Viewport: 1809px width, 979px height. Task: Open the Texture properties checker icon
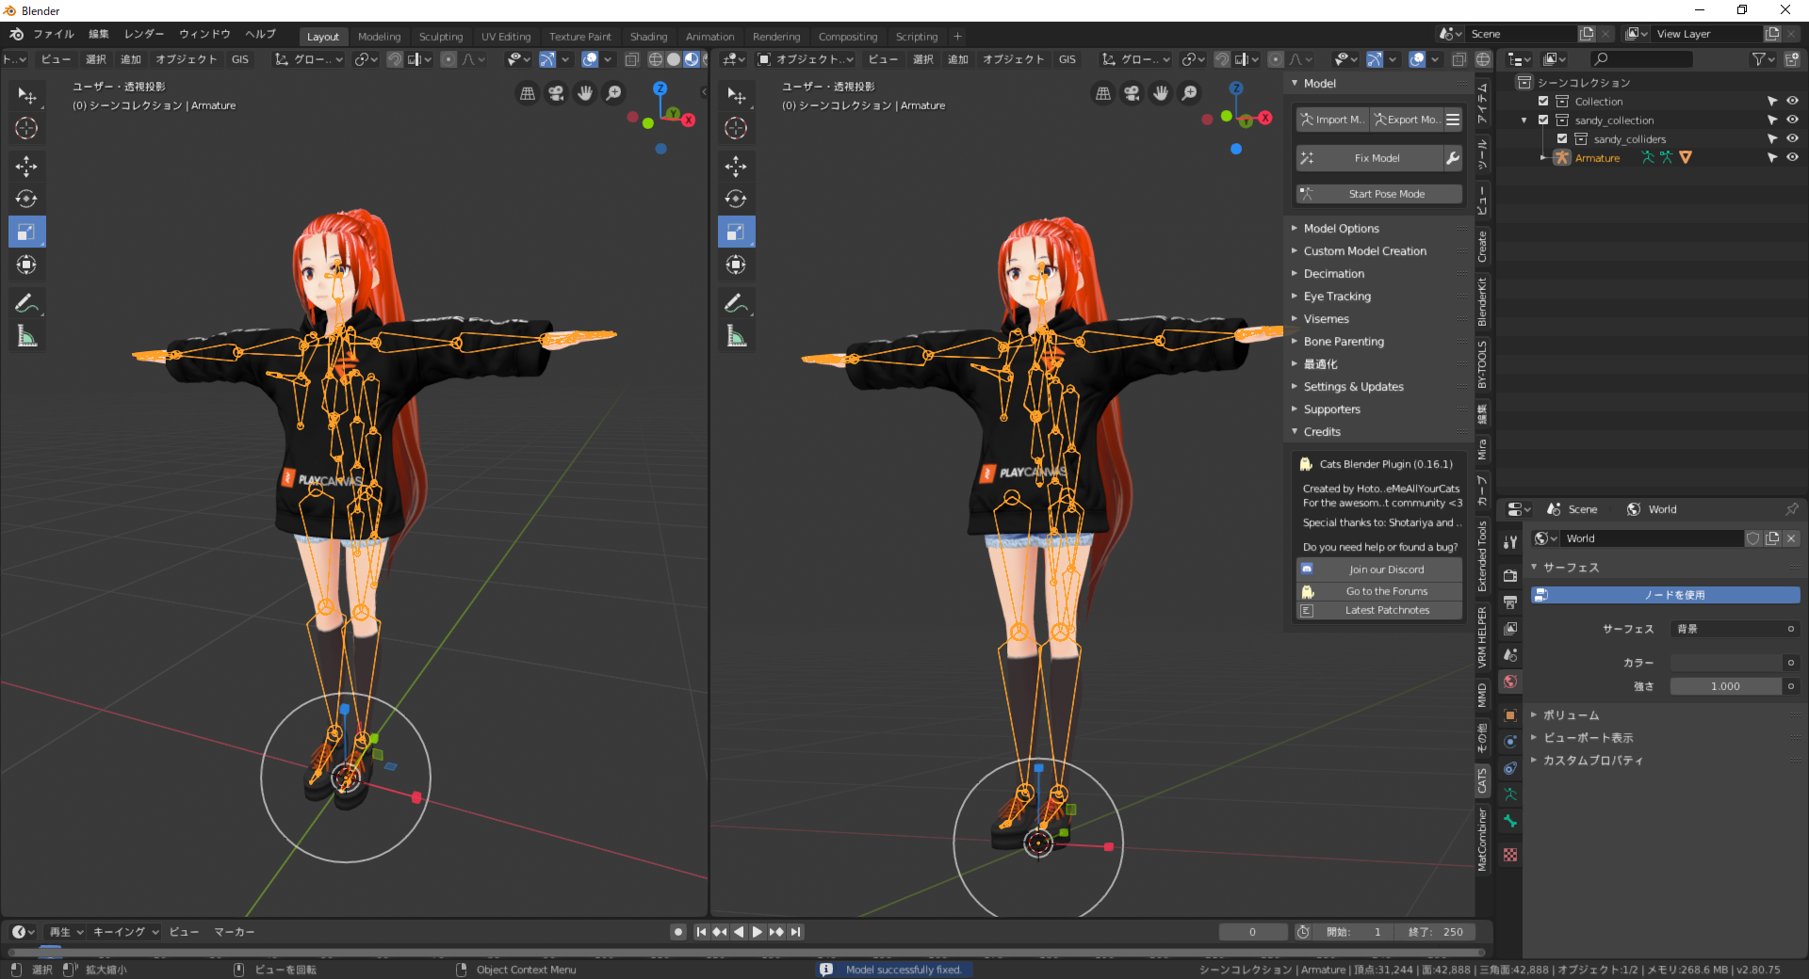(1510, 855)
